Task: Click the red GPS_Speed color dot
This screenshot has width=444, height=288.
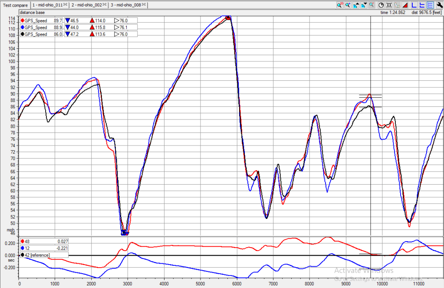Action: 22,20
